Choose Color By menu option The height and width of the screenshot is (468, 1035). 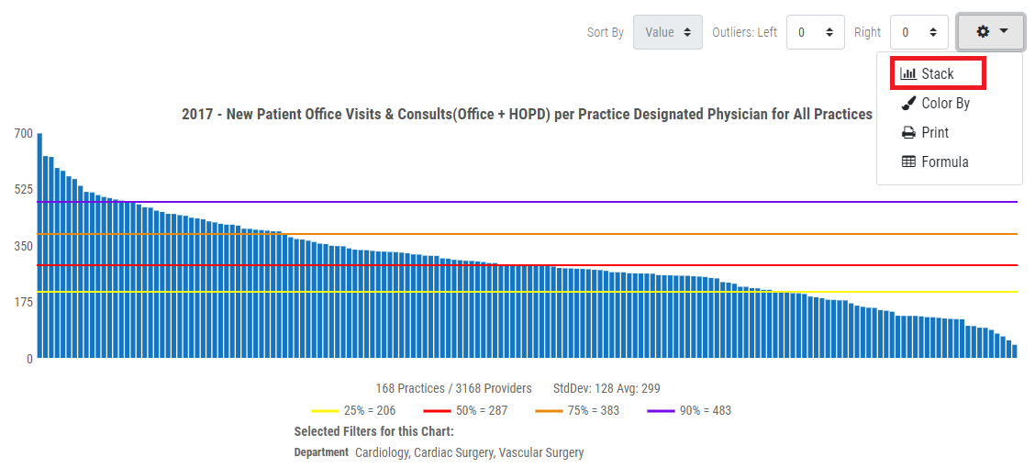945,103
